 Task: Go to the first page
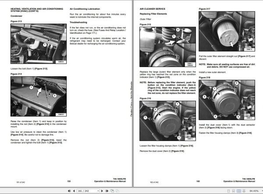tap(69, 191)
